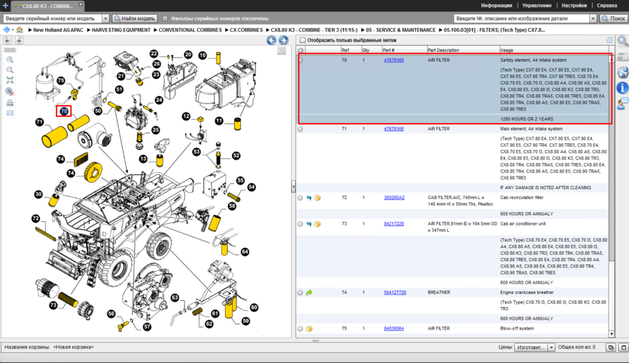
Task: Click the package box icon on row 75
Action: (309, 329)
